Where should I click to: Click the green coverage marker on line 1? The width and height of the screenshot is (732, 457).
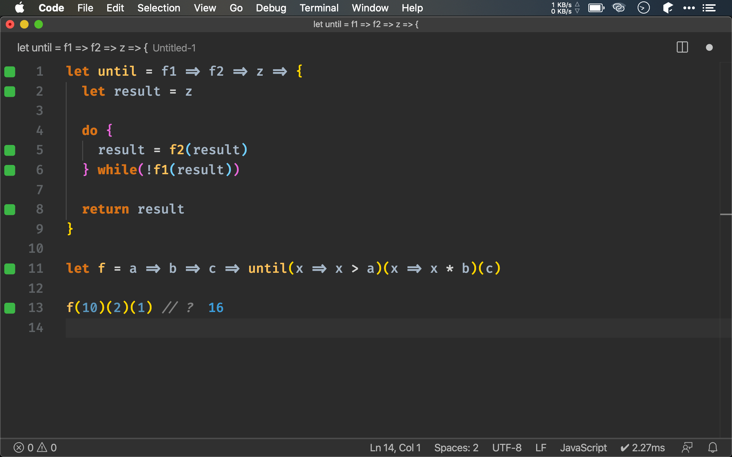pyautogui.click(x=10, y=72)
